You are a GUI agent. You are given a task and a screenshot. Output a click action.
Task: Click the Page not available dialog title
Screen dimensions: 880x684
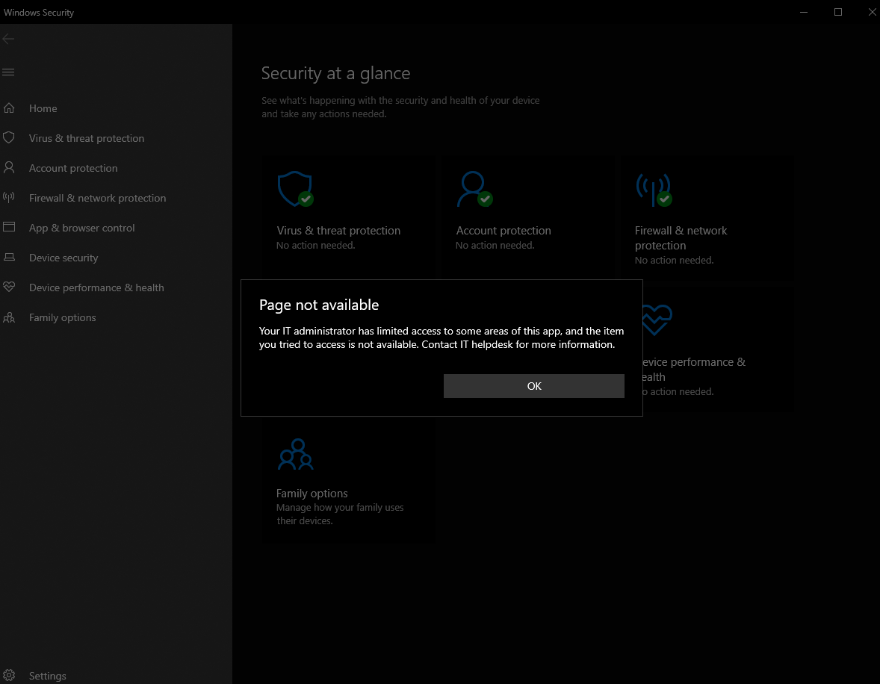pyautogui.click(x=319, y=305)
